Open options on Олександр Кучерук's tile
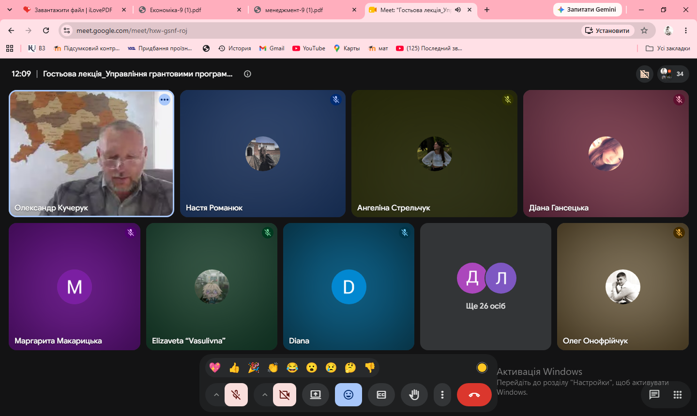697x416 pixels. coord(165,100)
